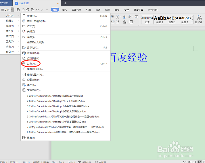Viewport: 205px width, 163px height.
Task: Choose 打开(O) from the file menu
Action: point(65,26)
